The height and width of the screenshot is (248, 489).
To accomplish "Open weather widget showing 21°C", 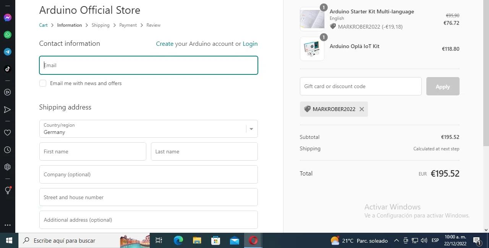I will pos(359,241).
